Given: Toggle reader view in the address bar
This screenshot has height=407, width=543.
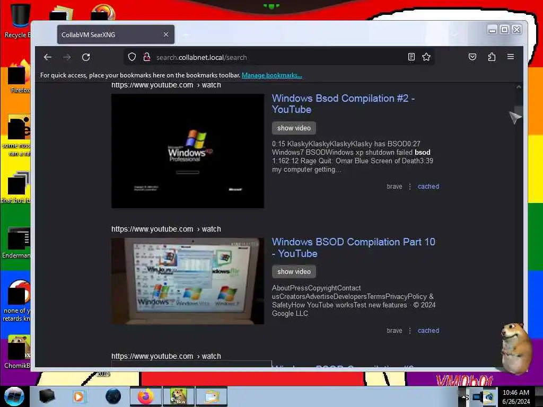Looking at the screenshot, I should pyautogui.click(x=411, y=57).
